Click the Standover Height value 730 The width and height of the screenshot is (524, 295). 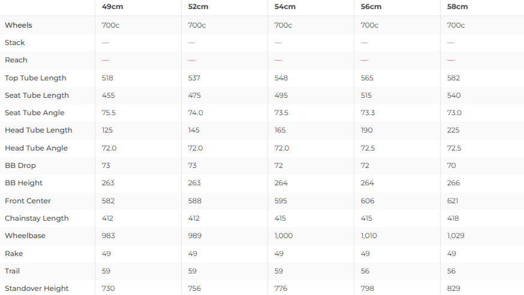[108, 288]
